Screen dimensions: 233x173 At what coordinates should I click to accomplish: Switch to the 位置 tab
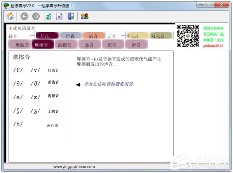point(70,36)
